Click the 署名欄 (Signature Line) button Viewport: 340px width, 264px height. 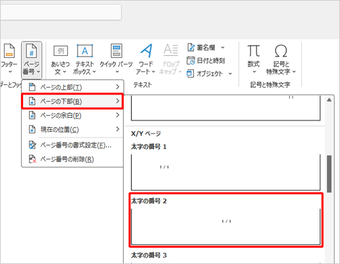pos(201,48)
